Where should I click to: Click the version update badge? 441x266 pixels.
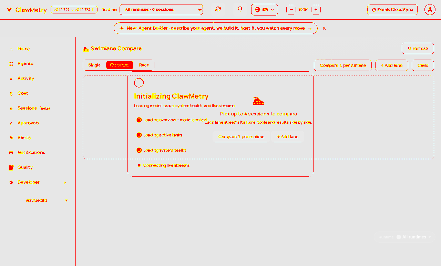coord(74,10)
